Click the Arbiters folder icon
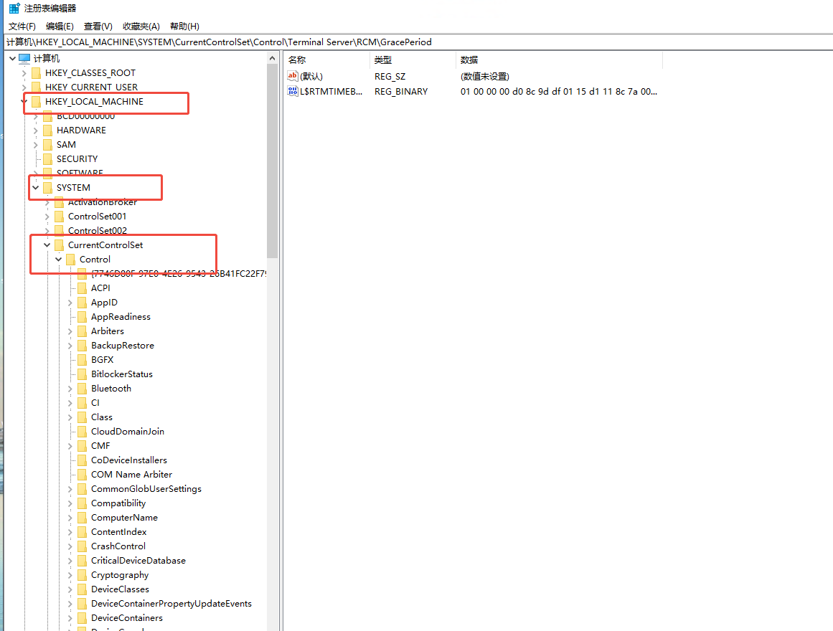The image size is (833, 631). coord(82,331)
